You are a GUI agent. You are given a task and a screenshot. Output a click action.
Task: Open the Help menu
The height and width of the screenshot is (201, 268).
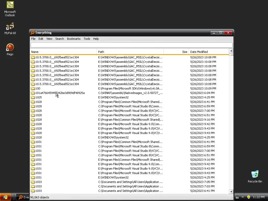[x=96, y=39]
